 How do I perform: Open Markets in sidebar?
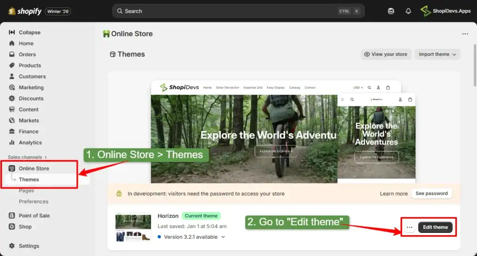(x=28, y=121)
